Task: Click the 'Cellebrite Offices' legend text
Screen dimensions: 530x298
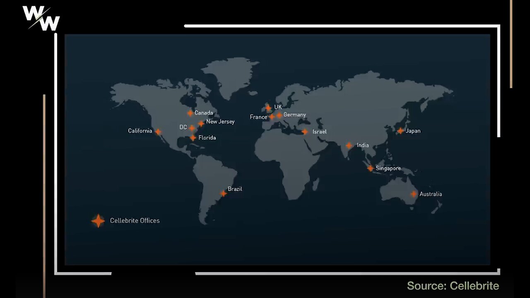Action: pyautogui.click(x=135, y=221)
